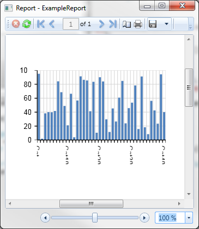Click the green Refresh report icon
This screenshot has width=199, height=229.
click(27, 24)
